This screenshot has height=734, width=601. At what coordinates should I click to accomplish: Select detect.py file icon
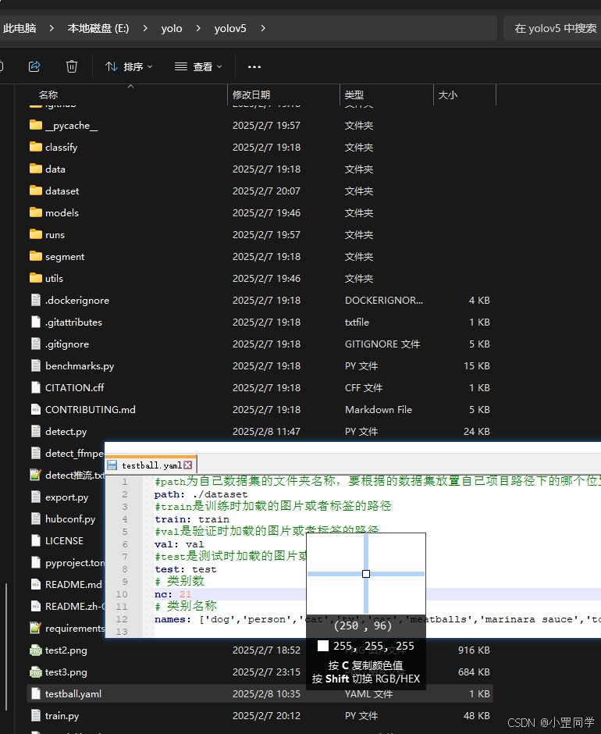tap(36, 431)
